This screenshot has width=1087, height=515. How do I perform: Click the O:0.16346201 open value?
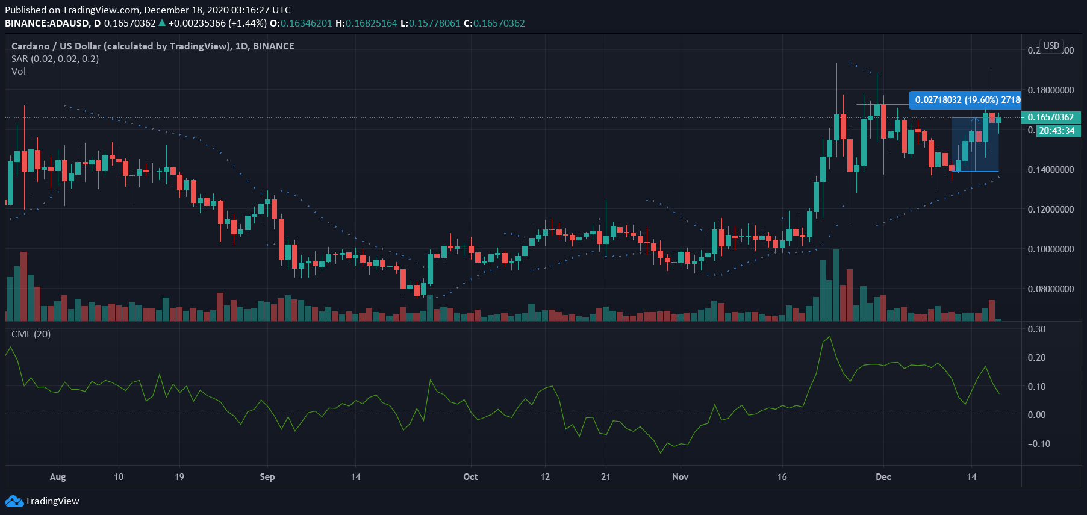[x=301, y=23]
